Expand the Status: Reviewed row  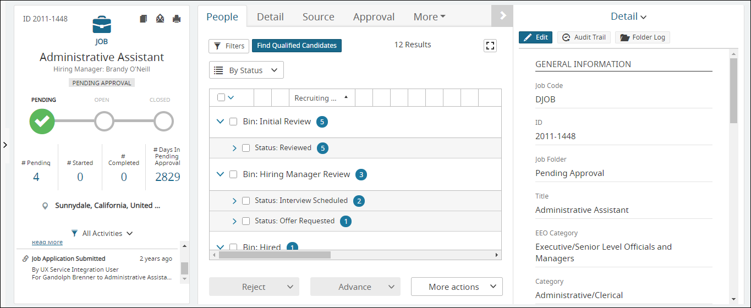(234, 148)
